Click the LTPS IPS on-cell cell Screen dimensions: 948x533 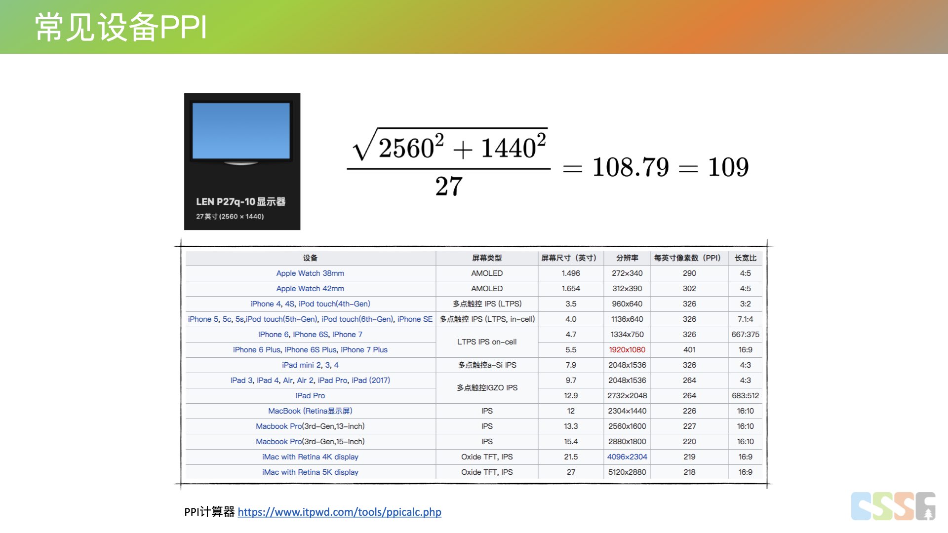click(487, 342)
